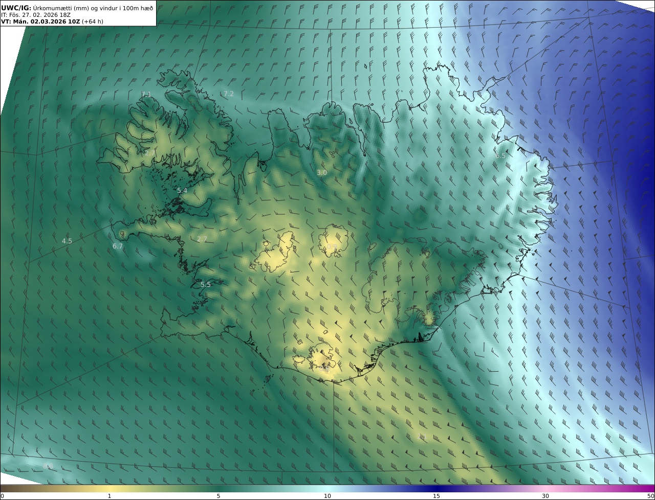Click the 4.5 value label over the western sea

pos(67,241)
